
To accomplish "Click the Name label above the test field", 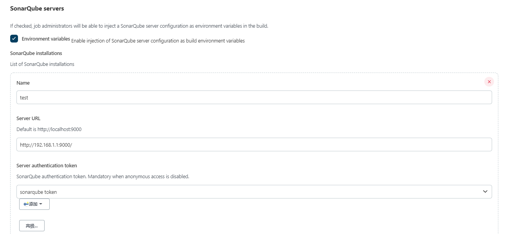I will (23, 83).
